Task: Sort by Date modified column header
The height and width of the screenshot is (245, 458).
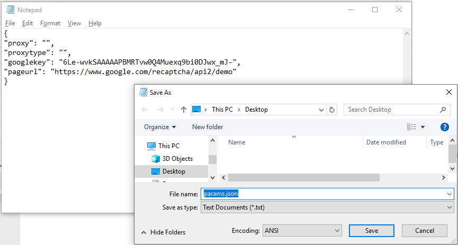Action: [386, 142]
